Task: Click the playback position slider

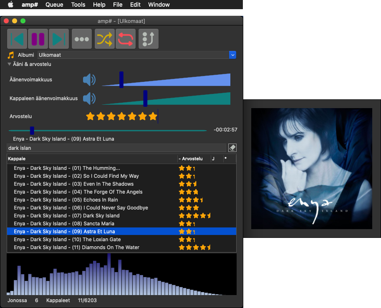Action: pyautogui.click(x=107, y=131)
